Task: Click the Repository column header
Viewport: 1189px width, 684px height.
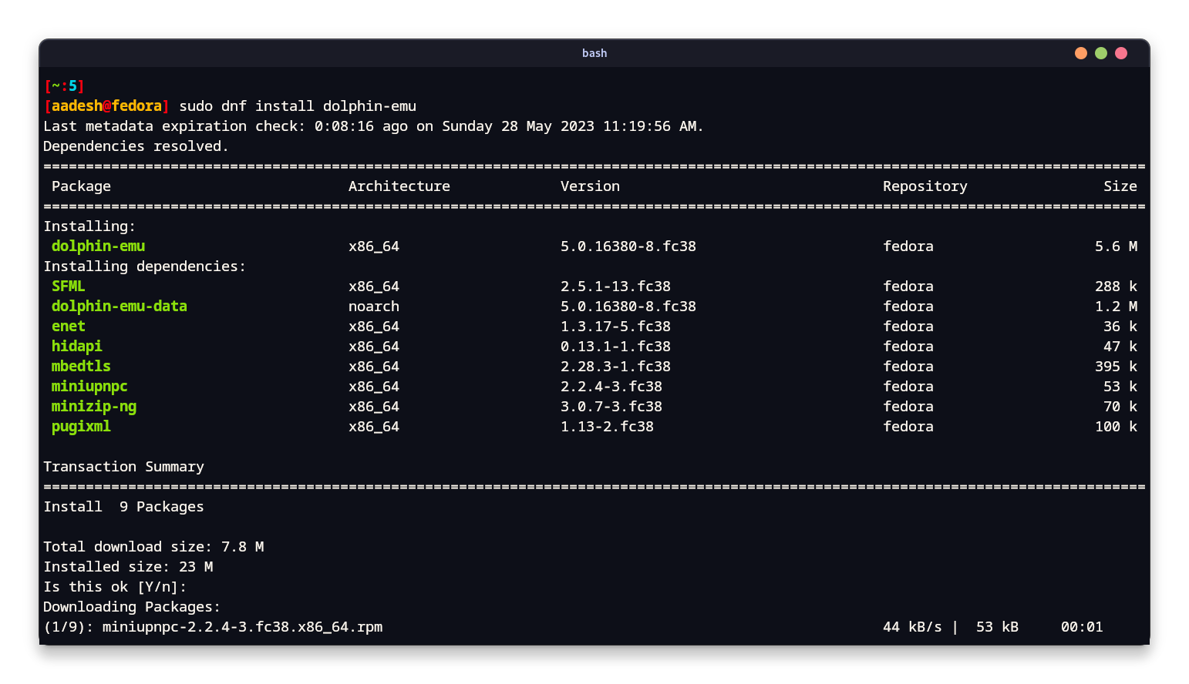Action: tap(925, 186)
